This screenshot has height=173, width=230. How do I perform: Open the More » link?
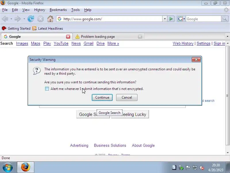113,44
